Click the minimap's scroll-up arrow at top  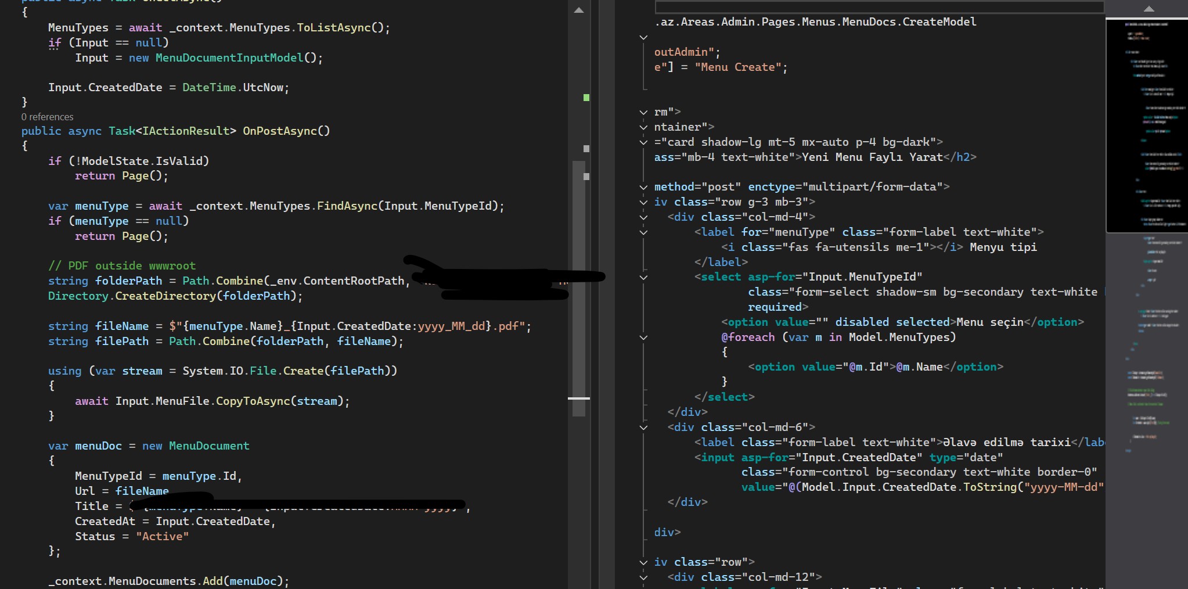coord(1149,9)
